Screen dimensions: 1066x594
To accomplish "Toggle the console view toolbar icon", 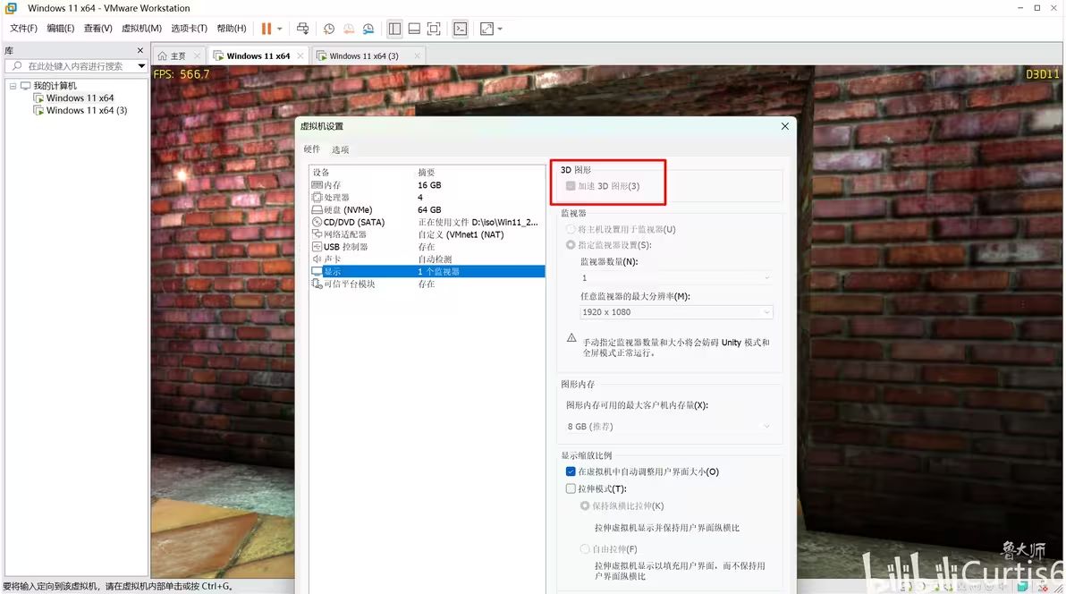I will (x=461, y=29).
